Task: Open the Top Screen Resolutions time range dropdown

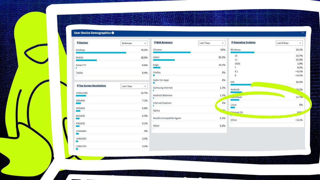Action: 134,86
